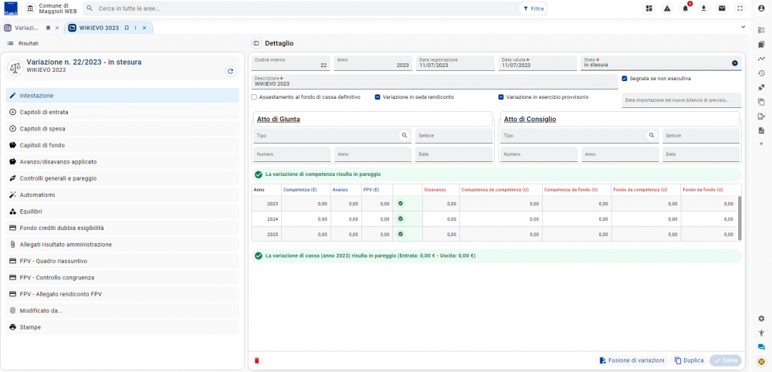Viewport: 772px width, 372px height.
Task: Open user account profile icon
Action: pos(762,8)
